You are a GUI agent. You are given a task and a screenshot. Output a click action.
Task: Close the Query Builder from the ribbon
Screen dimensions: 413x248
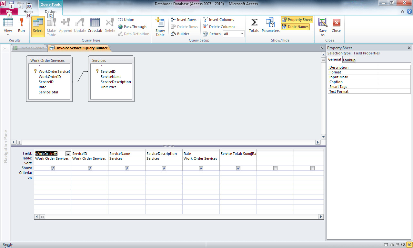tap(336, 25)
